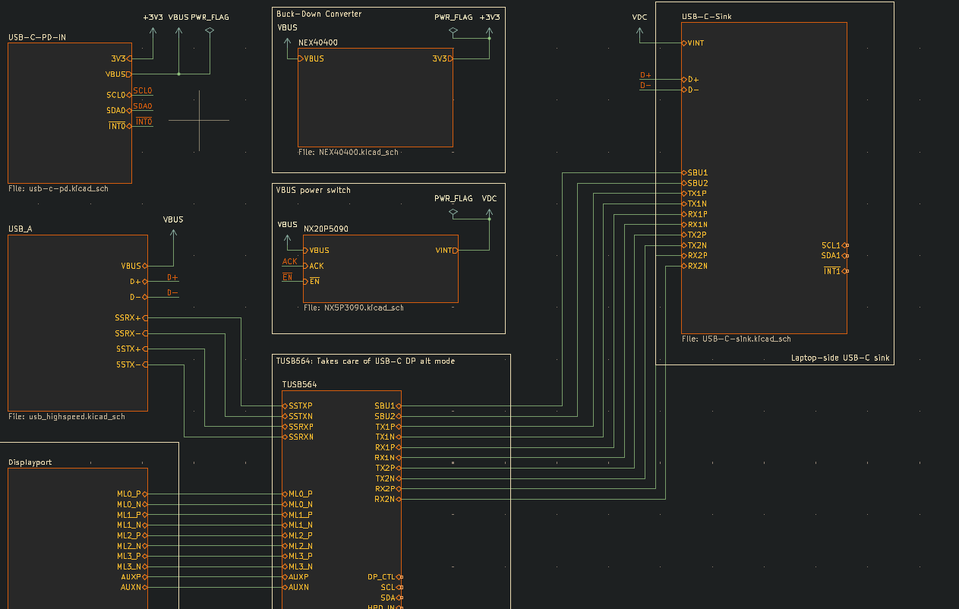959x609 pixels.
Task: Click the 3V3 pin on USB-C-PD-IN sheet
Action: [121, 58]
